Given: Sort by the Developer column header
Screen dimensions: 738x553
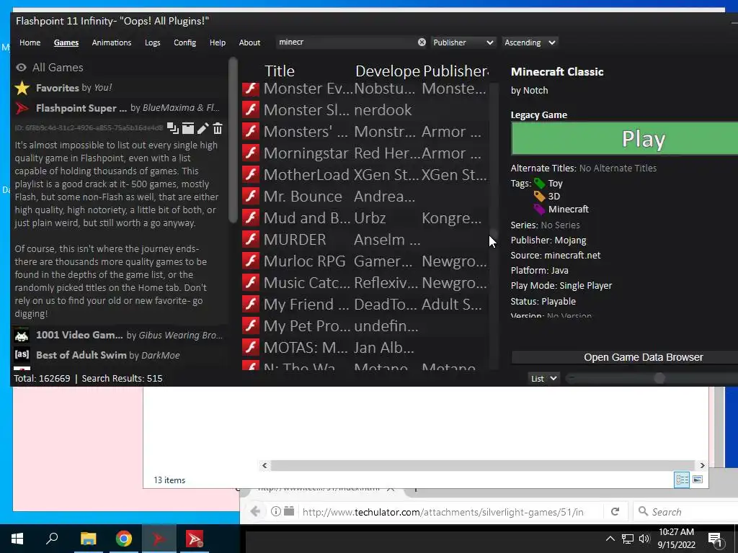Looking at the screenshot, I should 388,71.
